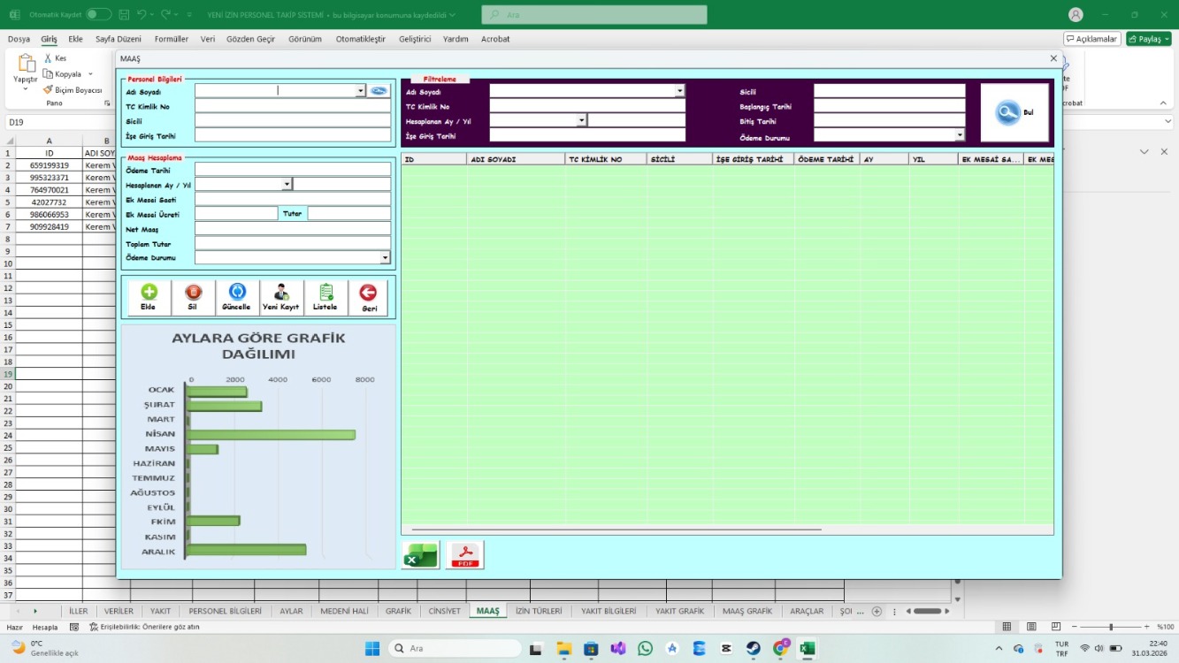Open the user account profile icon
The image size is (1179, 663).
click(x=1076, y=15)
